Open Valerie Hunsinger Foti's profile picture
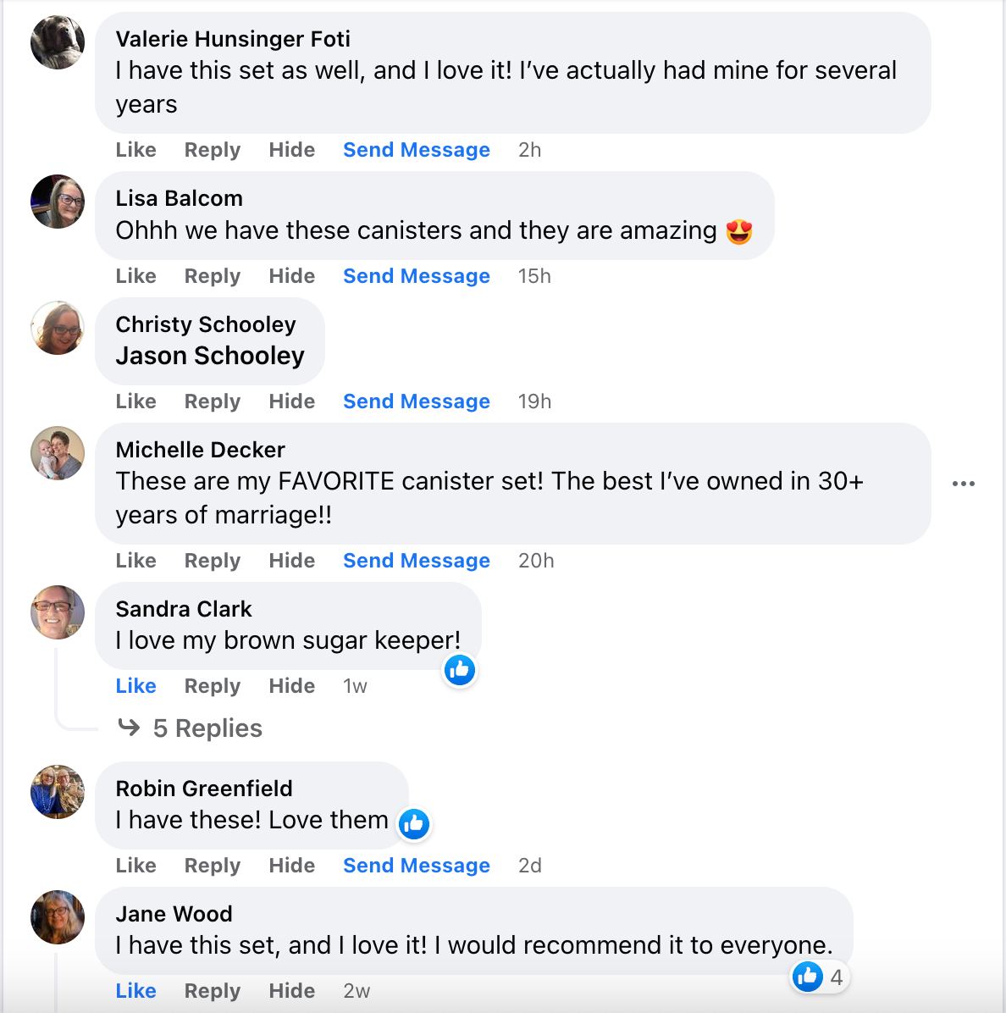Viewport: 1006px width, 1013px height. (58, 42)
